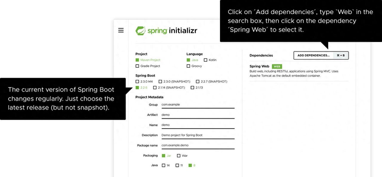
Task: Click the Spring Web dependency entry
Action: [x=259, y=66]
